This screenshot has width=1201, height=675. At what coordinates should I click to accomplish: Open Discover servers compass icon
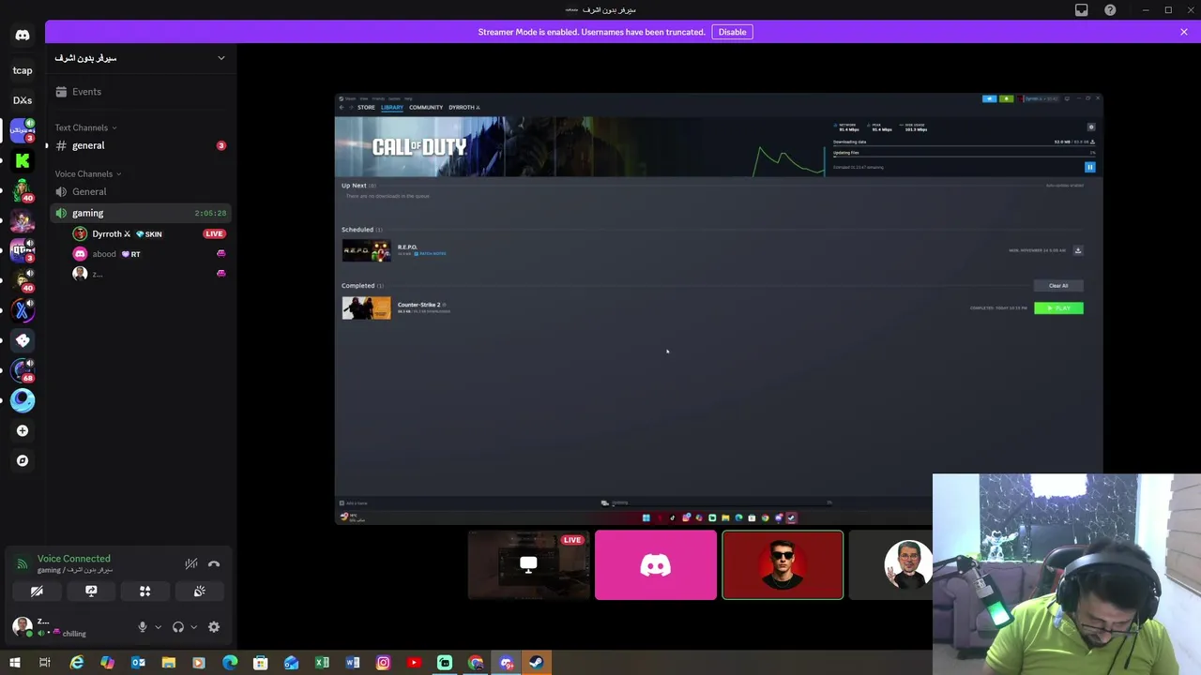[23, 460]
